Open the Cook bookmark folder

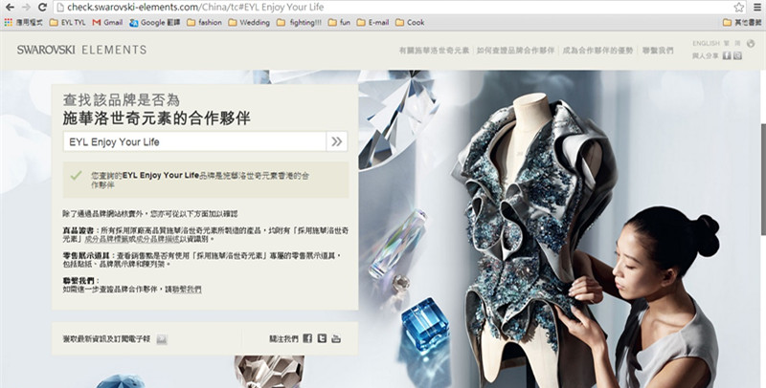pos(410,22)
